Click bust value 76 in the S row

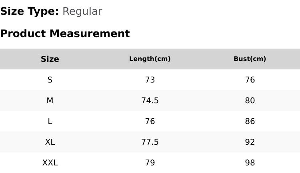250,80
